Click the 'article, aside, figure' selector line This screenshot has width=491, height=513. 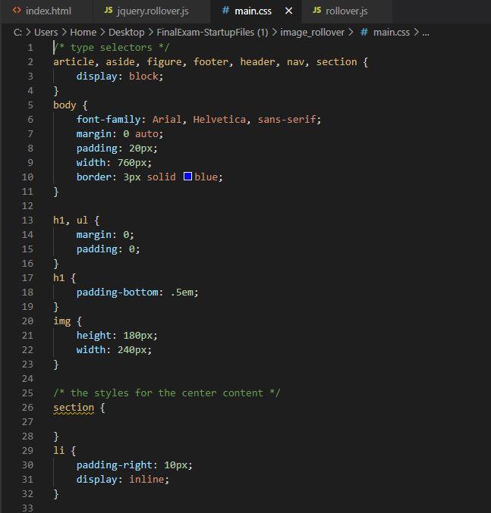tap(211, 62)
